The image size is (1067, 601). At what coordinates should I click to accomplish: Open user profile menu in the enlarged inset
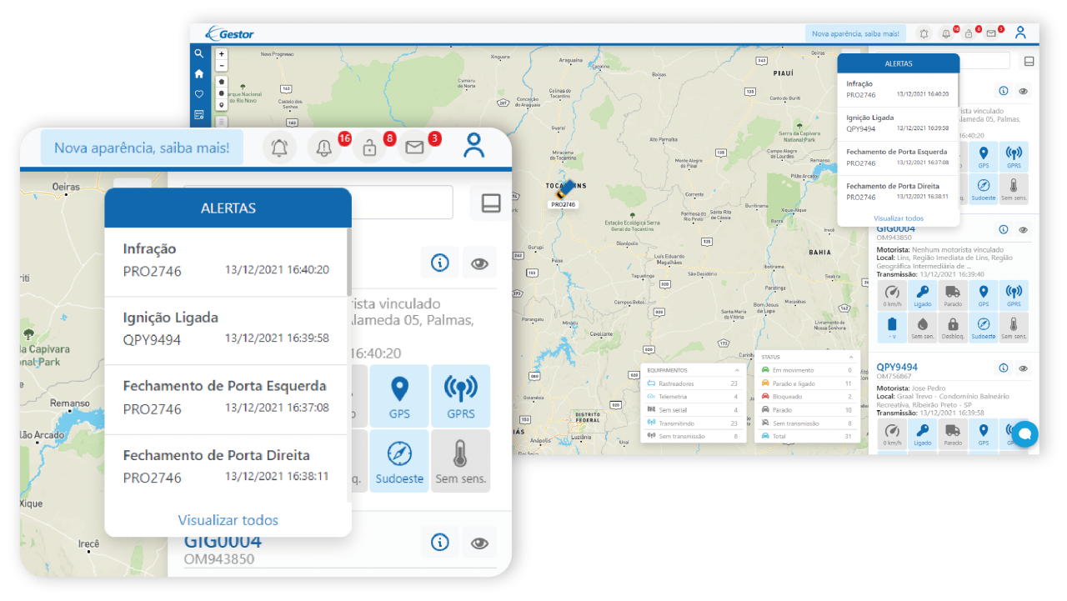point(473,147)
